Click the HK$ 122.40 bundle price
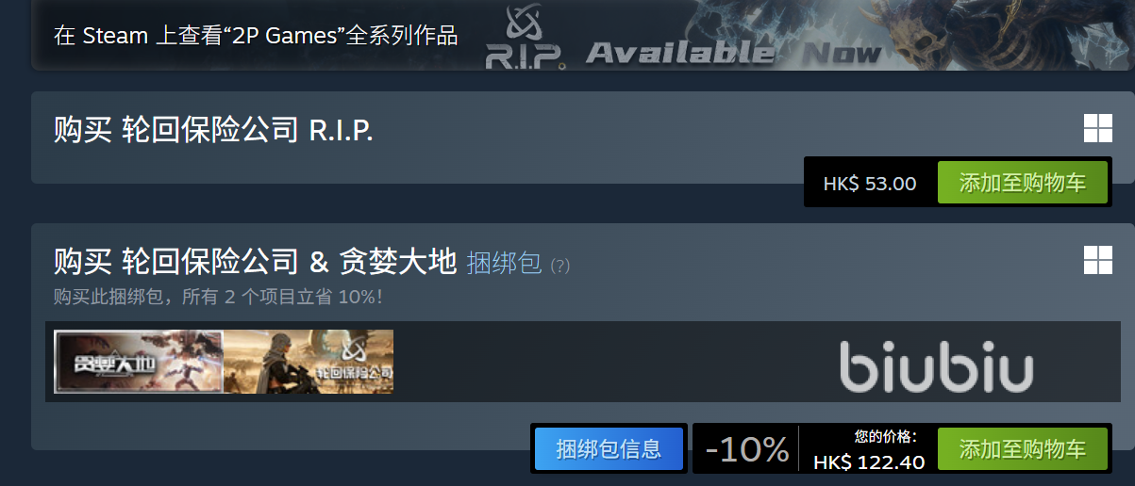 (869, 462)
